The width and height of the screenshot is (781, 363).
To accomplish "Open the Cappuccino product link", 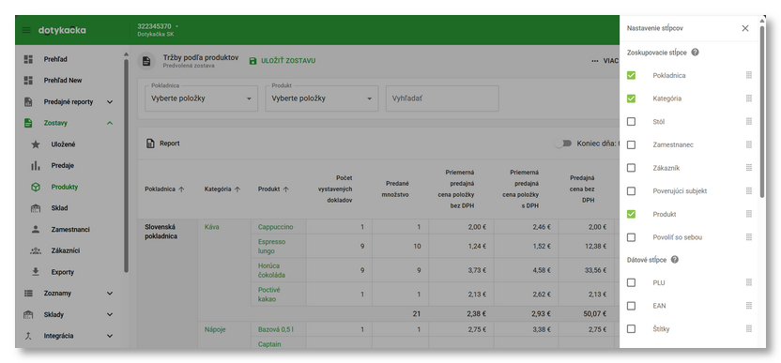I will (x=275, y=227).
